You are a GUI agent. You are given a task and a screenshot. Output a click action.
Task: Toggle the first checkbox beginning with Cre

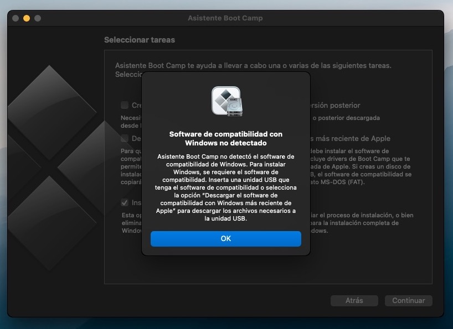[x=125, y=105]
